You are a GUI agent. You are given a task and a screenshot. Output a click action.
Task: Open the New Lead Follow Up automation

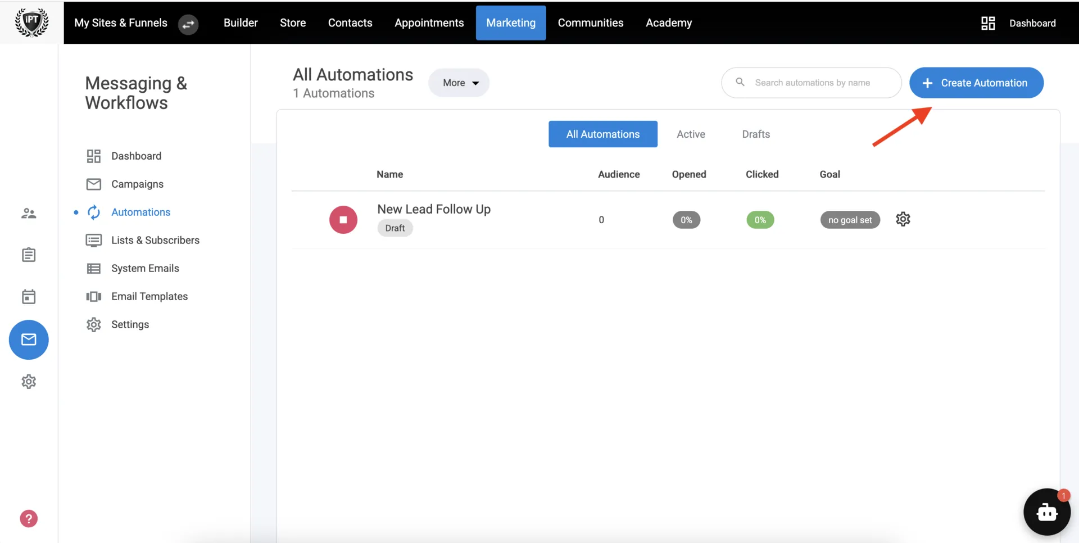[434, 209]
